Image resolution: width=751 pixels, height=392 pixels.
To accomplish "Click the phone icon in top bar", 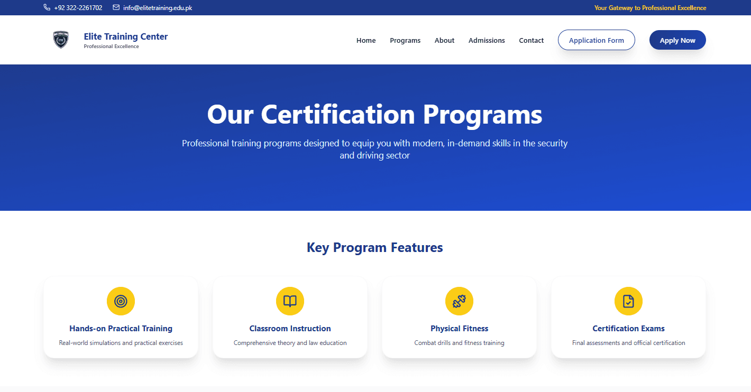I will (47, 7).
